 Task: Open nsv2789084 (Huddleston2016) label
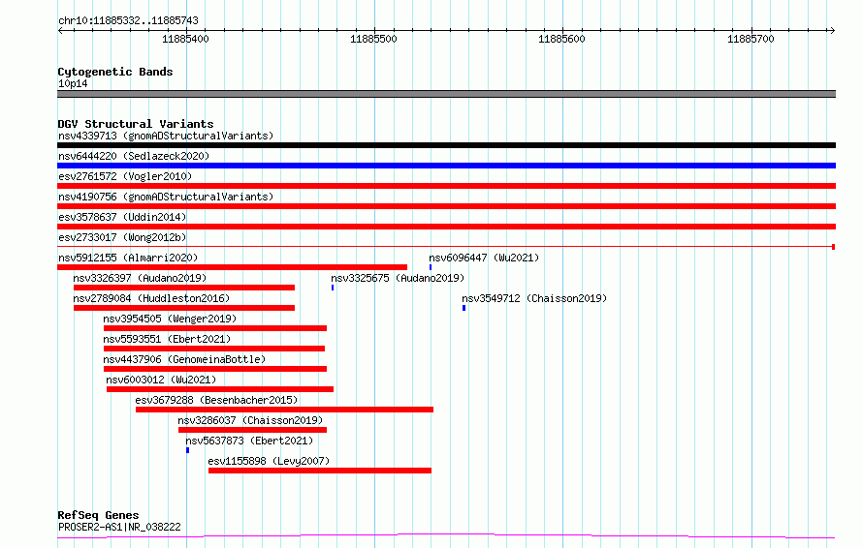(x=151, y=298)
